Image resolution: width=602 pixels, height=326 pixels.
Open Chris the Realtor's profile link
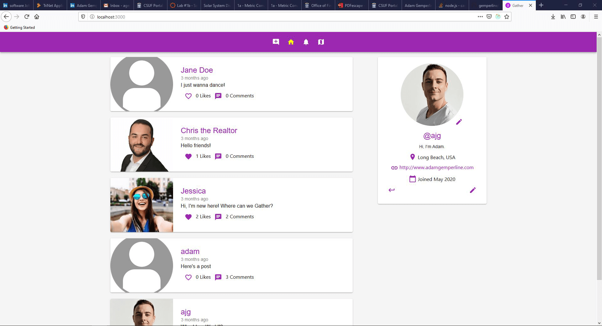209,131
